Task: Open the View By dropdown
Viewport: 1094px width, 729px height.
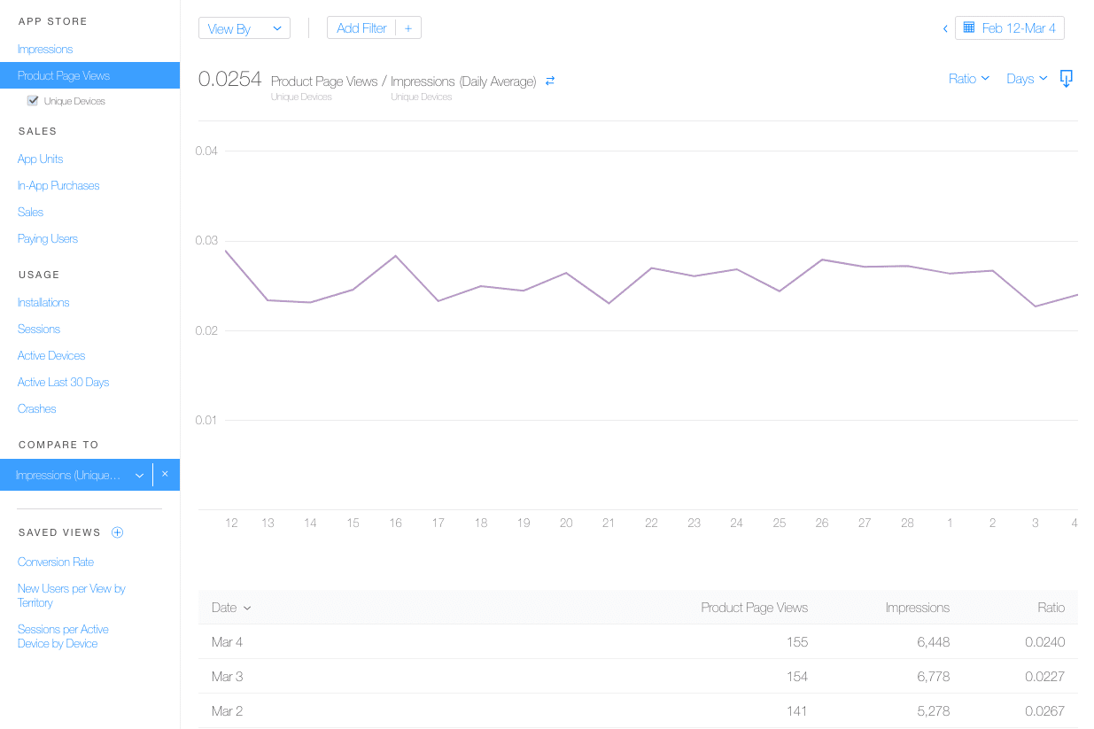Action: (x=244, y=27)
